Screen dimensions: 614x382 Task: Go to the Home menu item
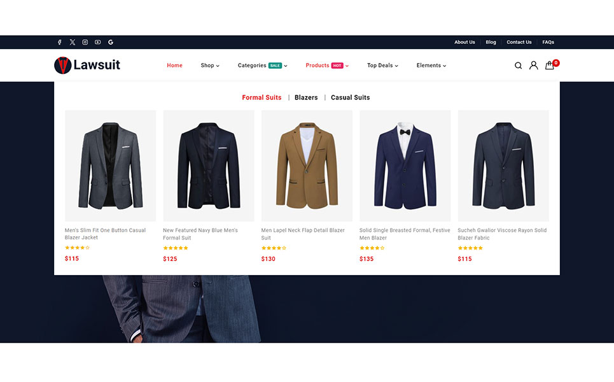click(174, 66)
